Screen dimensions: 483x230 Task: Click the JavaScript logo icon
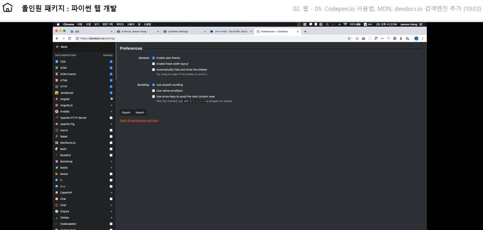[57, 93]
